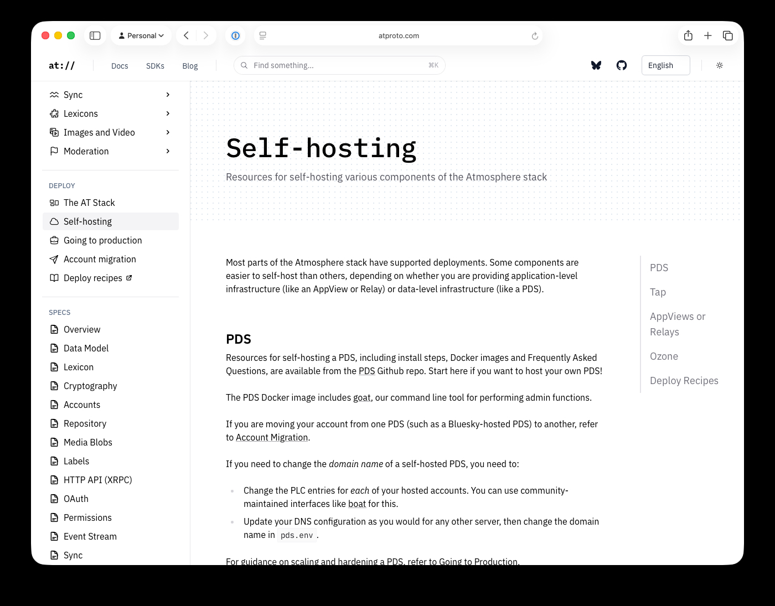The width and height of the screenshot is (775, 606).
Task: Open the Bluesky butterfly icon link
Action: coord(596,65)
